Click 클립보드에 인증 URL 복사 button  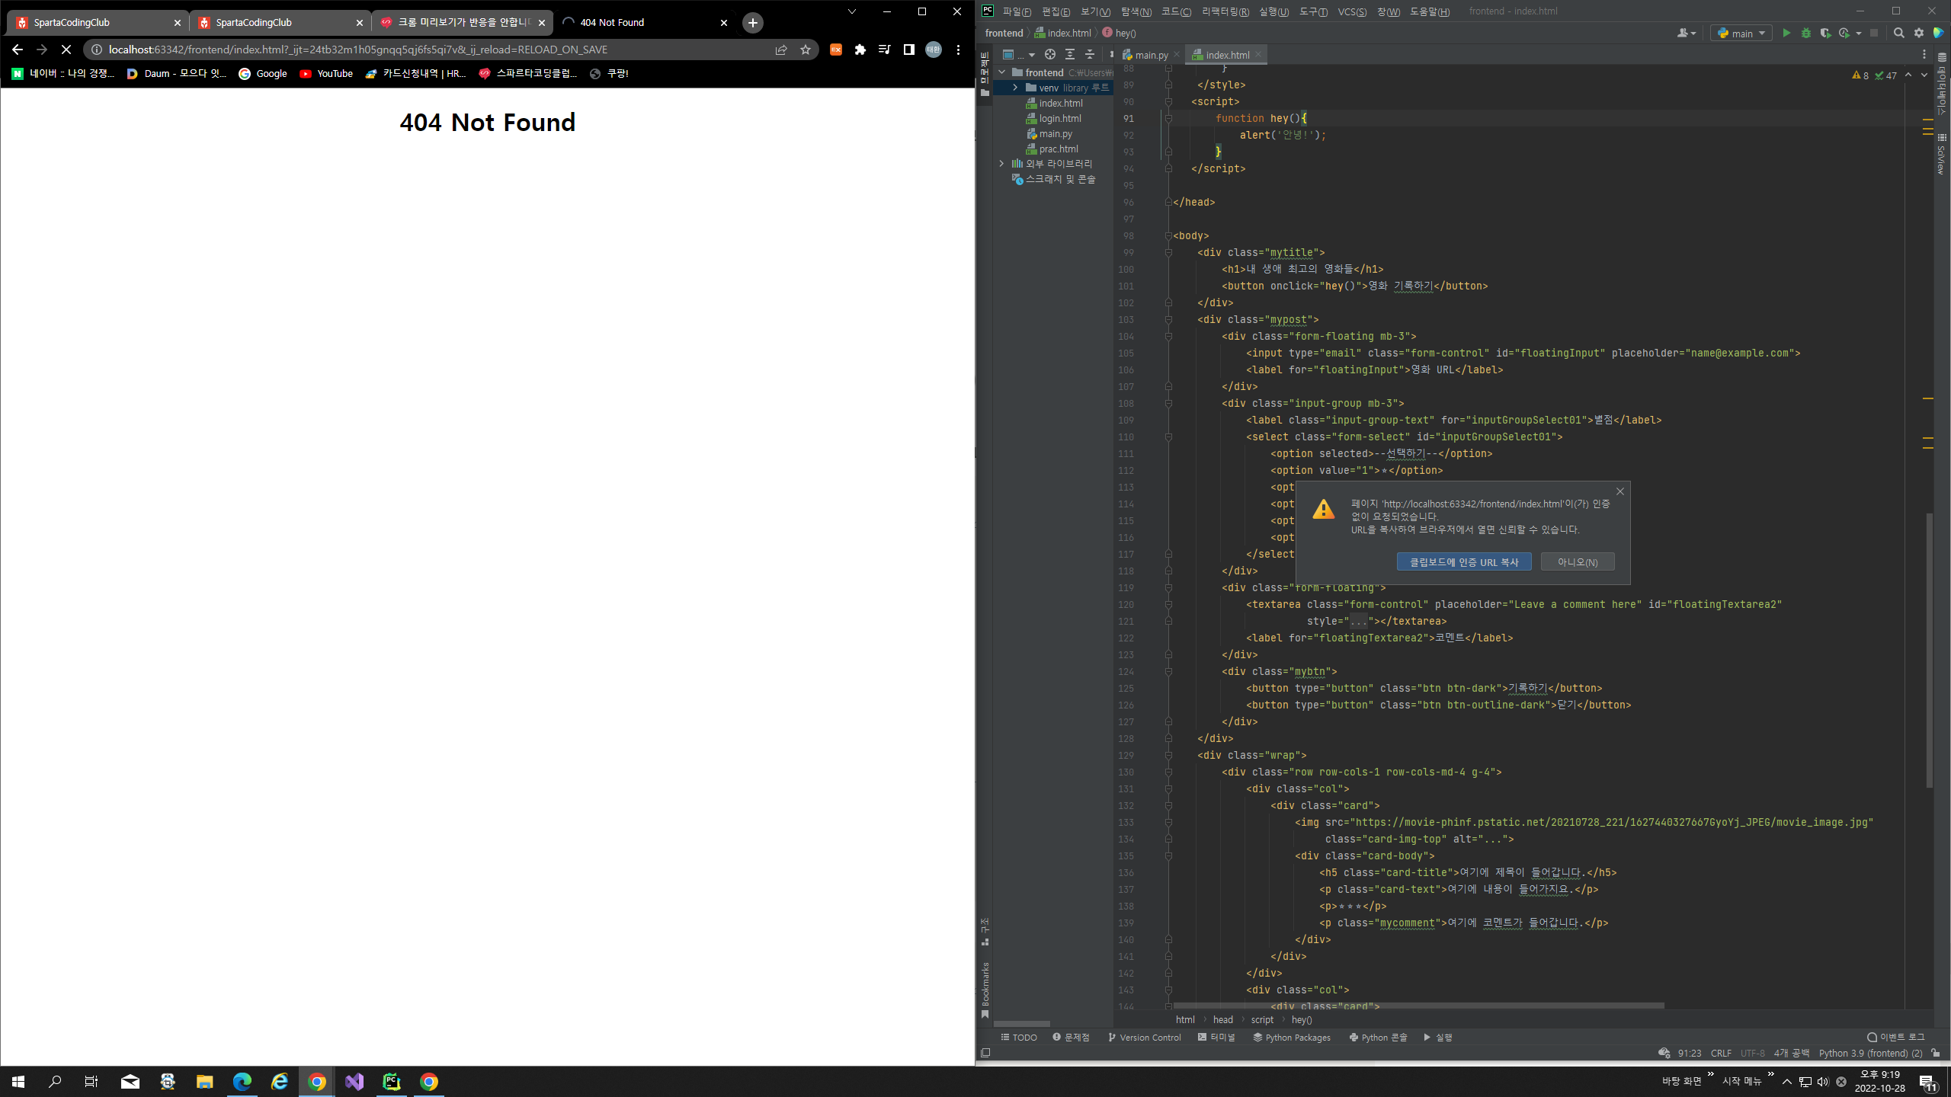click(1464, 562)
